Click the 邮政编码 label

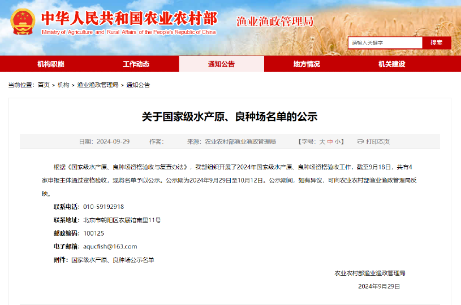click(x=66, y=233)
